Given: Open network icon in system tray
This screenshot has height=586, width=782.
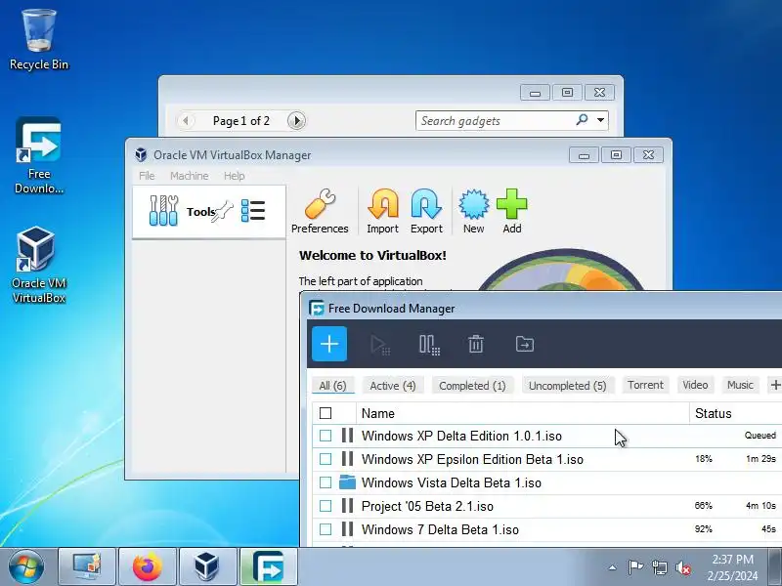Looking at the screenshot, I should pyautogui.click(x=659, y=567).
